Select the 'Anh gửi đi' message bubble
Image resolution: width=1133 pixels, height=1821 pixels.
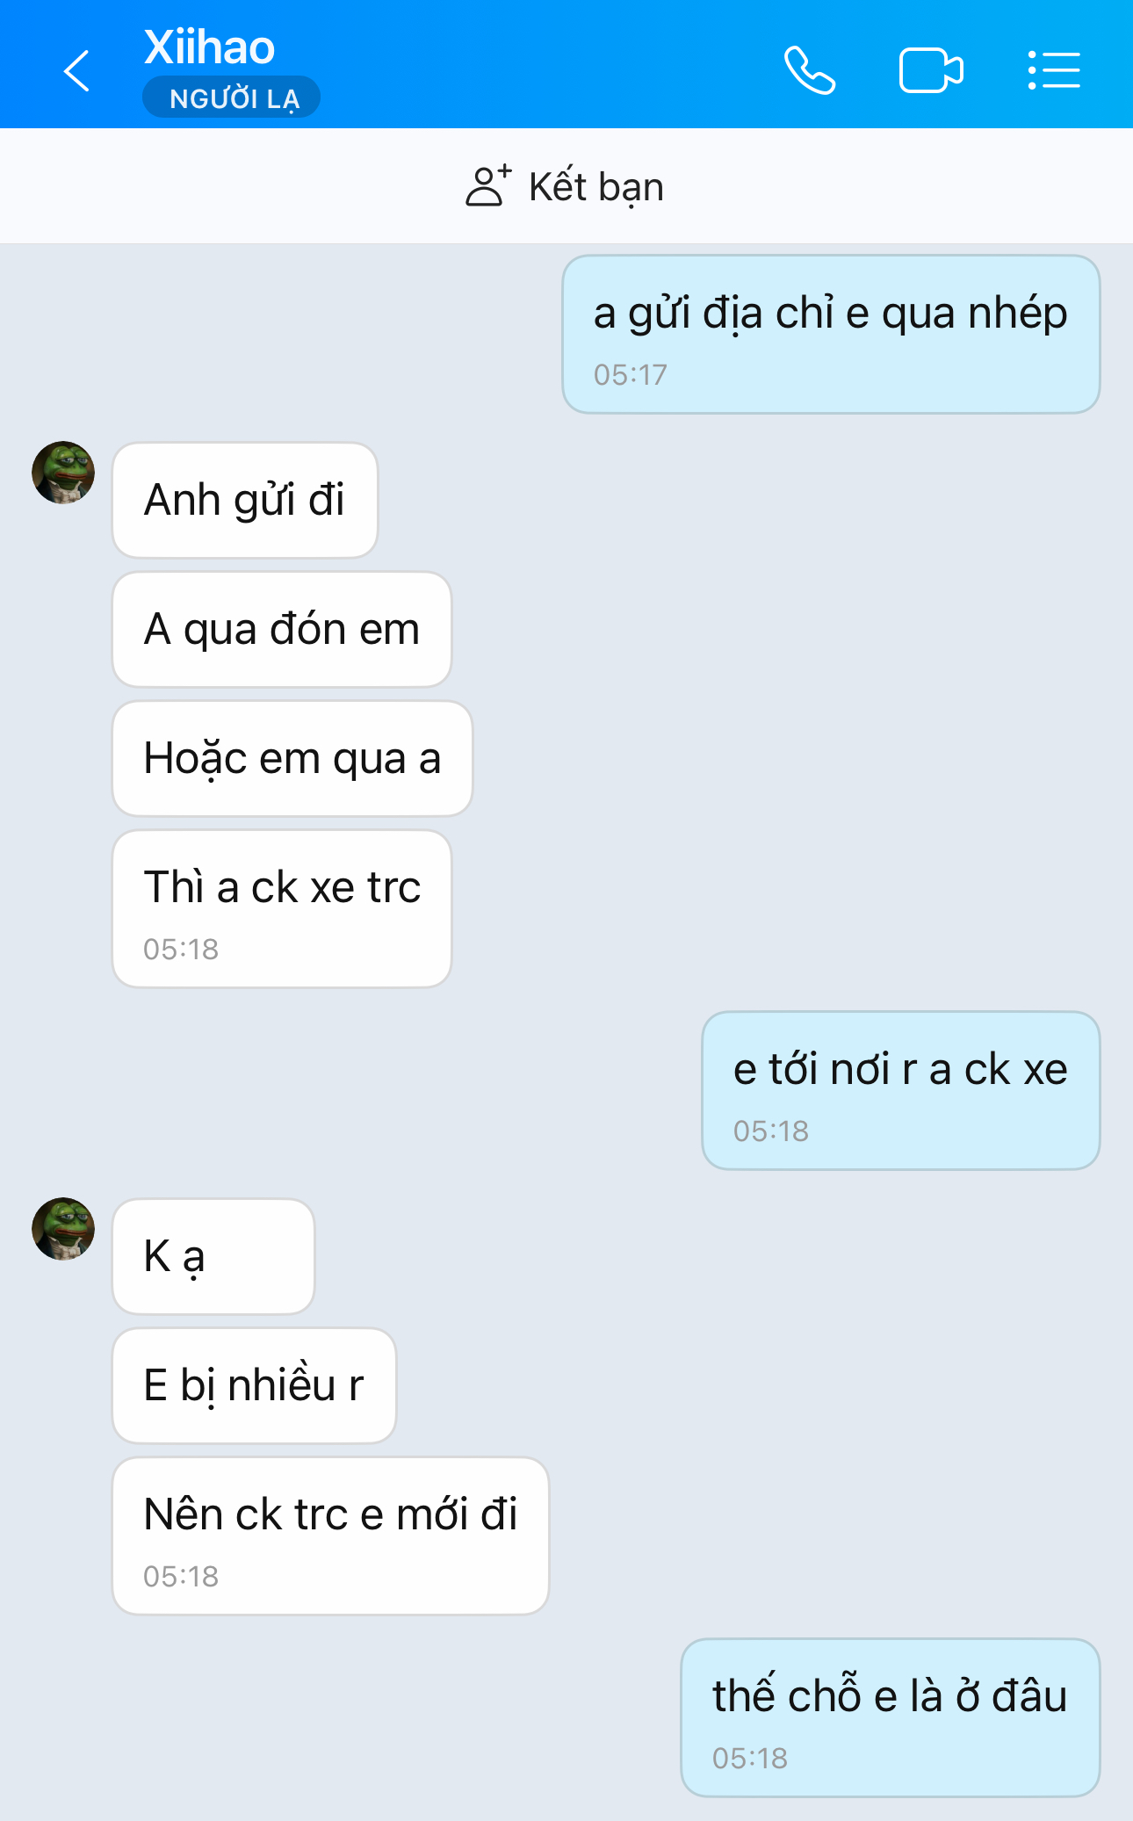point(245,500)
